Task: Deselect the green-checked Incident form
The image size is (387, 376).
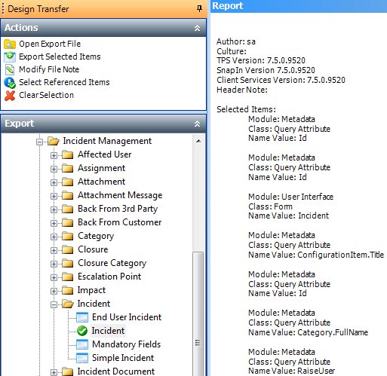Action: tap(108, 331)
